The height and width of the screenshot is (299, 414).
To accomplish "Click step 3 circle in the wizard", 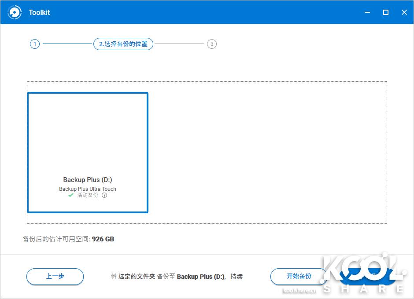I will [x=212, y=44].
